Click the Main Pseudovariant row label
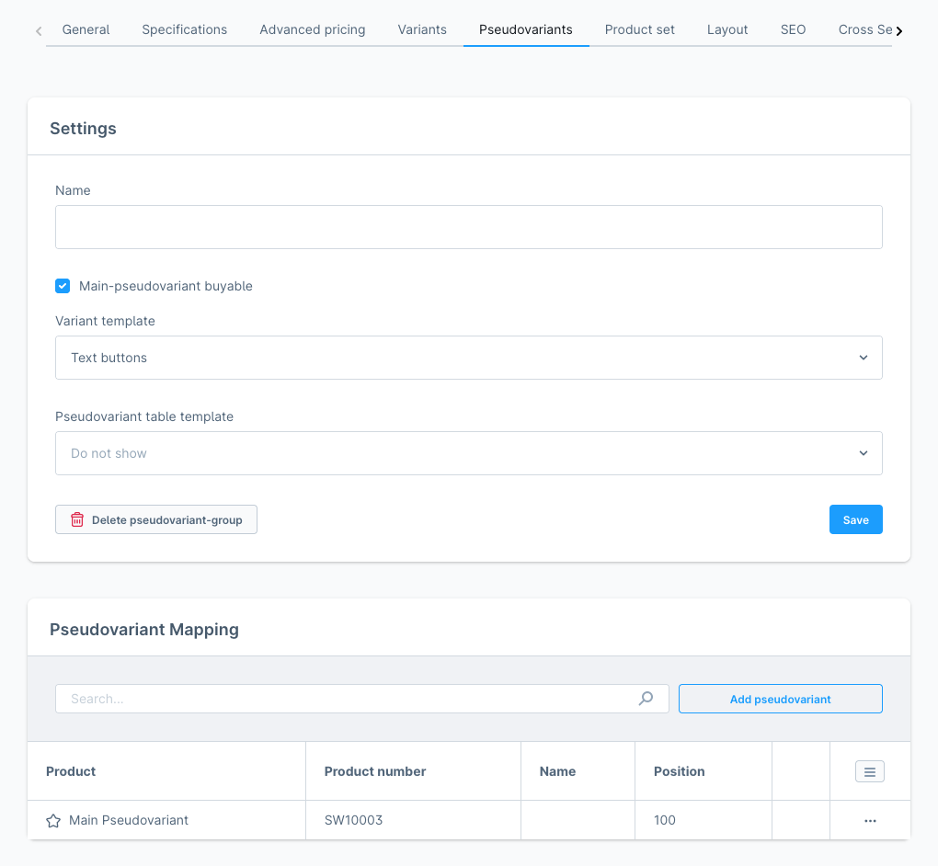938x866 pixels. tap(129, 821)
